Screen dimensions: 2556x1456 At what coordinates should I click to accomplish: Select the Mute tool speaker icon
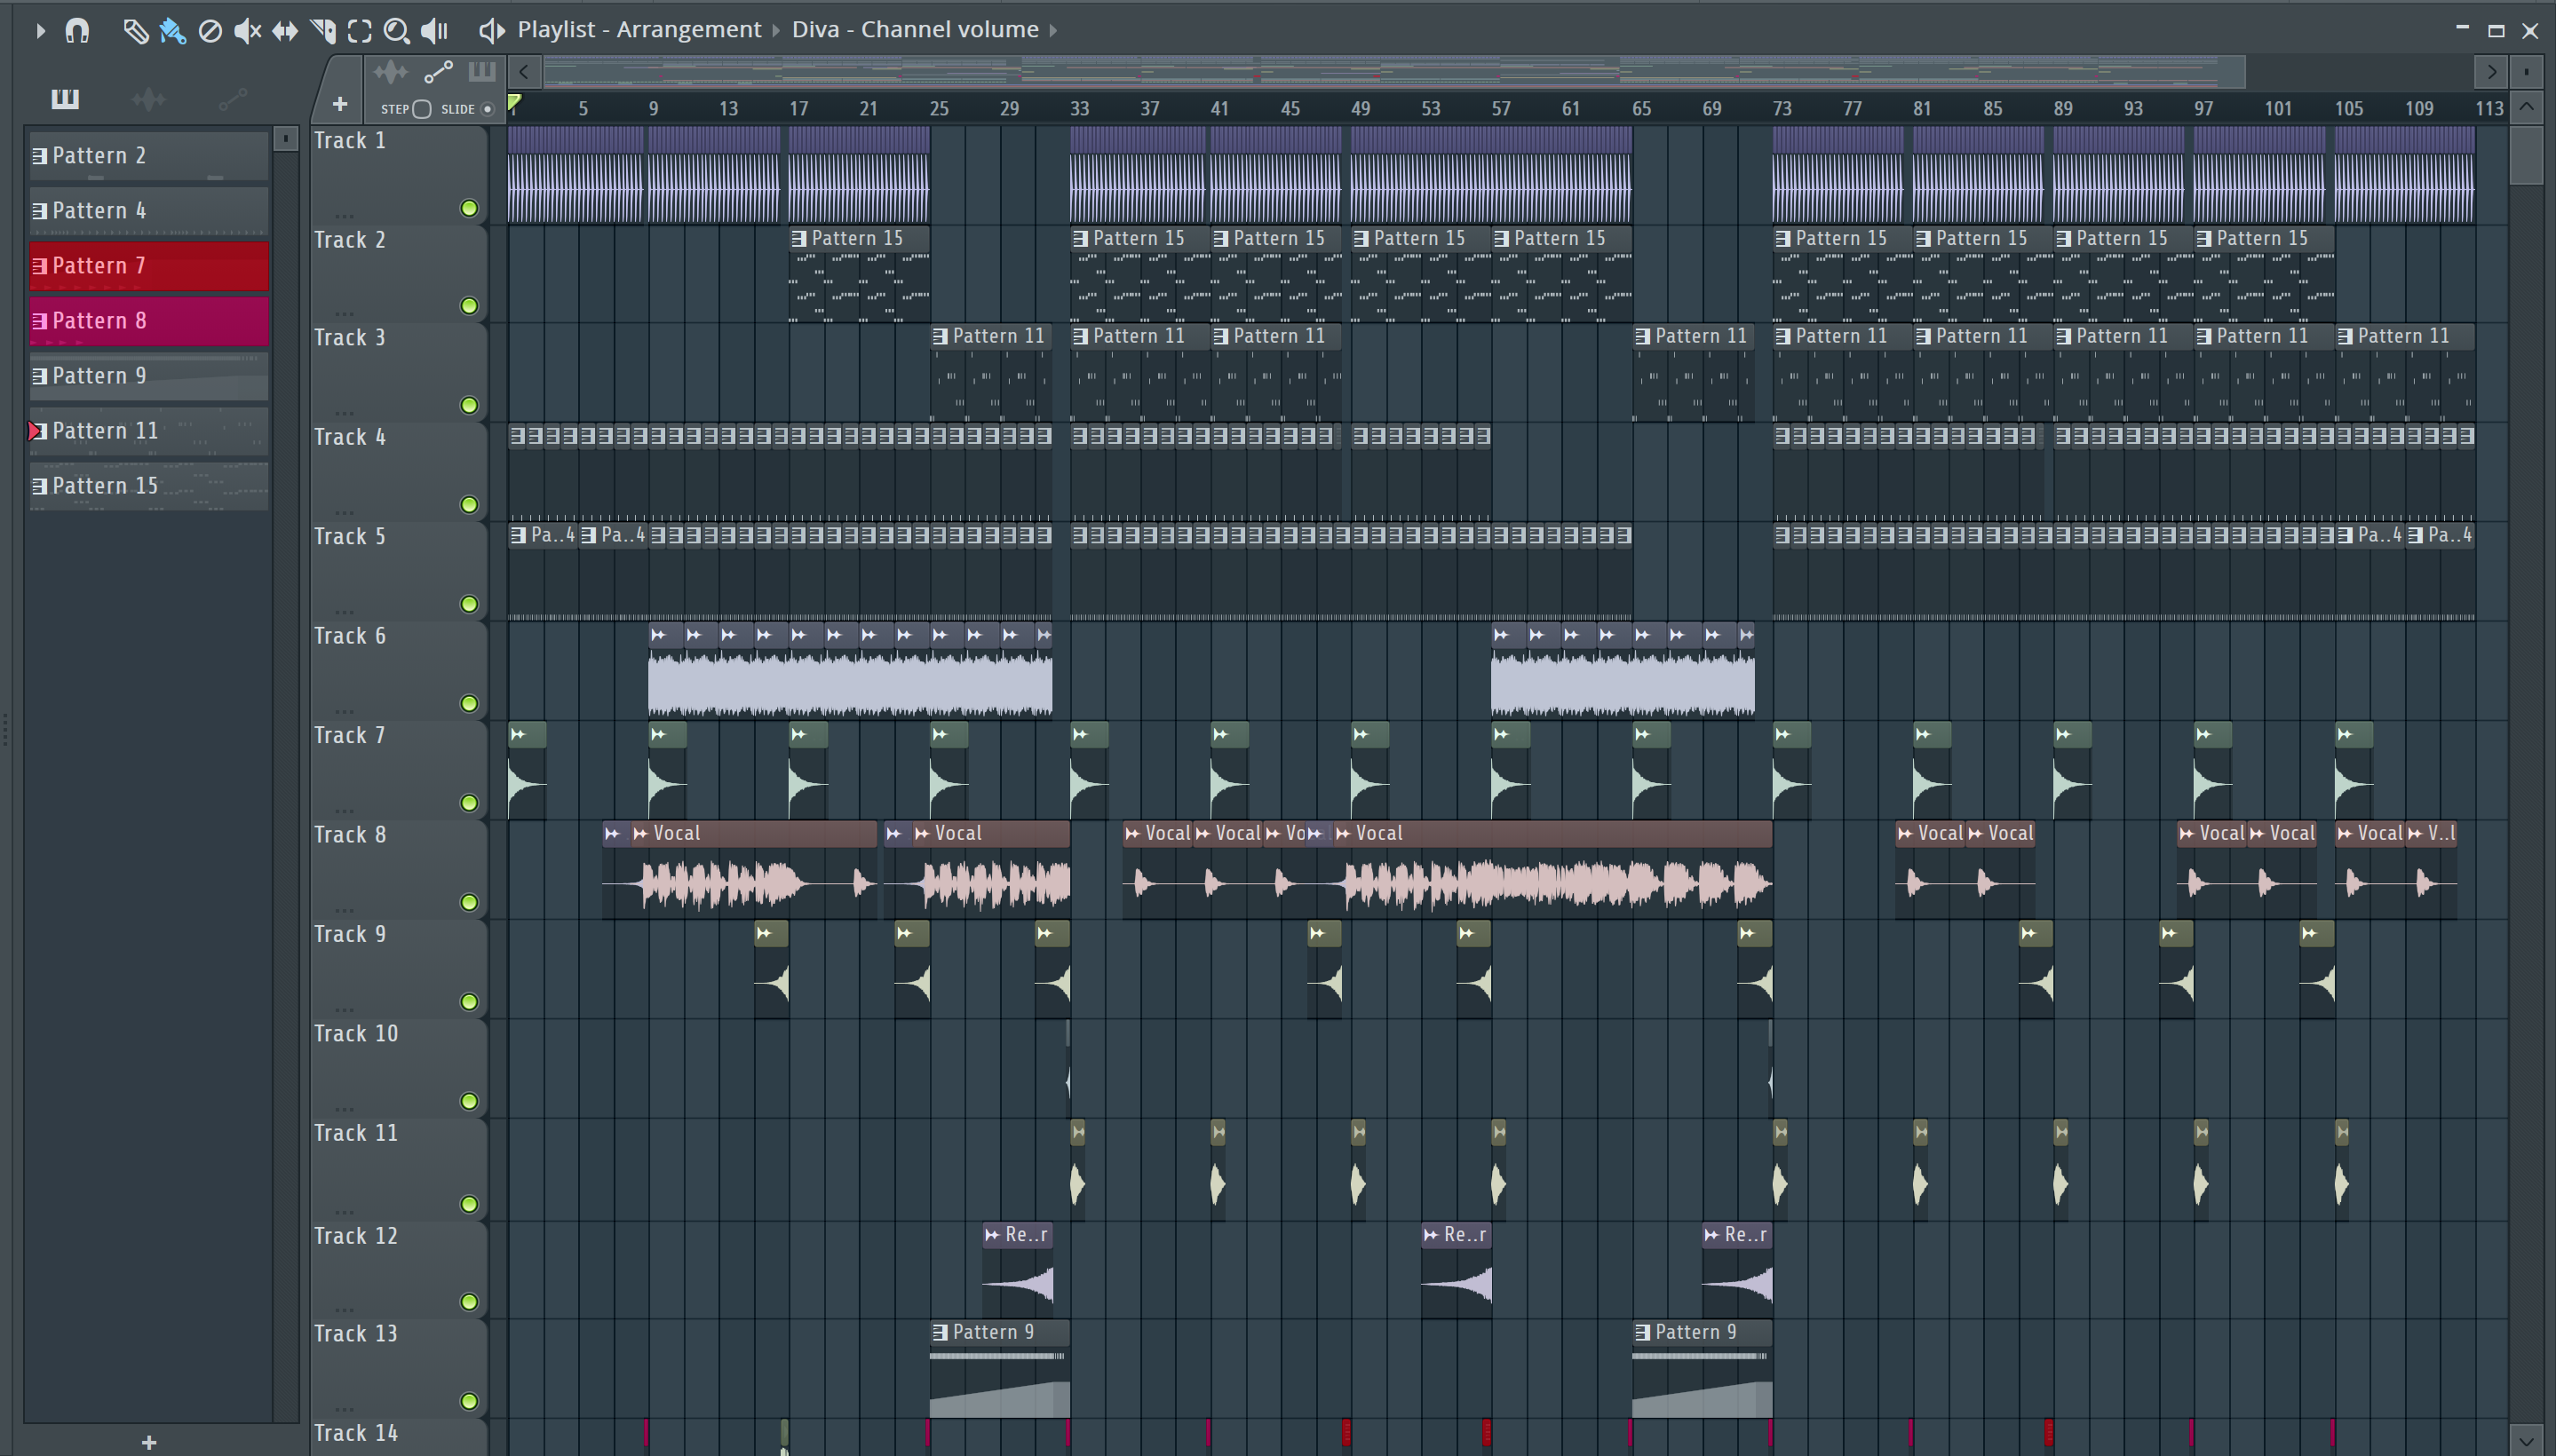(247, 31)
